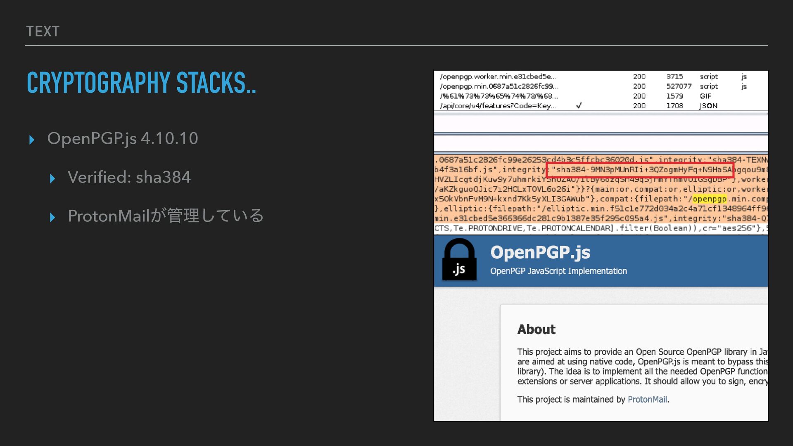Select the openpgp.worker.min request row
The height and width of the screenshot is (446, 793).
pyautogui.click(x=498, y=76)
